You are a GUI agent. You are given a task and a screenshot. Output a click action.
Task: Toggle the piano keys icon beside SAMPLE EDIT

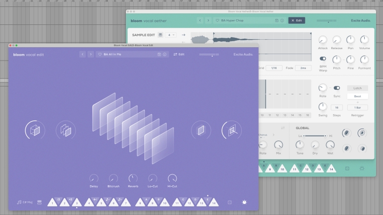160,35
